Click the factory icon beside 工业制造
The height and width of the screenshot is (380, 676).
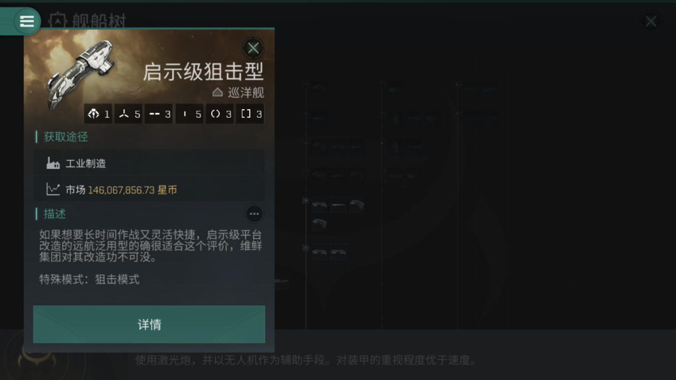click(53, 163)
